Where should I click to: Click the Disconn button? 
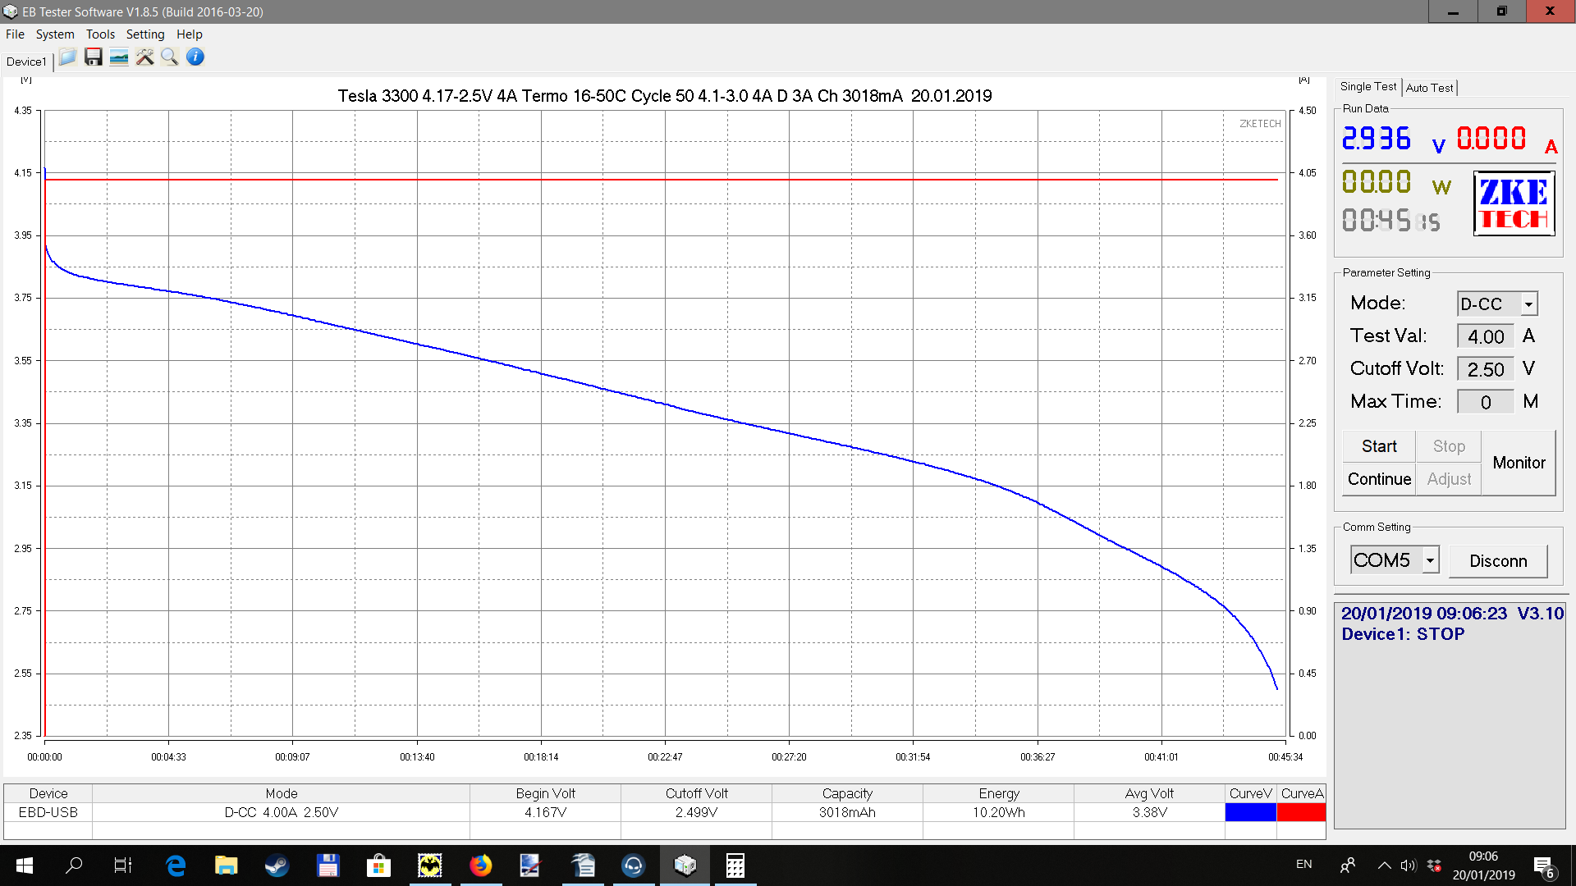pyautogui.click(x=1498, y=561)
